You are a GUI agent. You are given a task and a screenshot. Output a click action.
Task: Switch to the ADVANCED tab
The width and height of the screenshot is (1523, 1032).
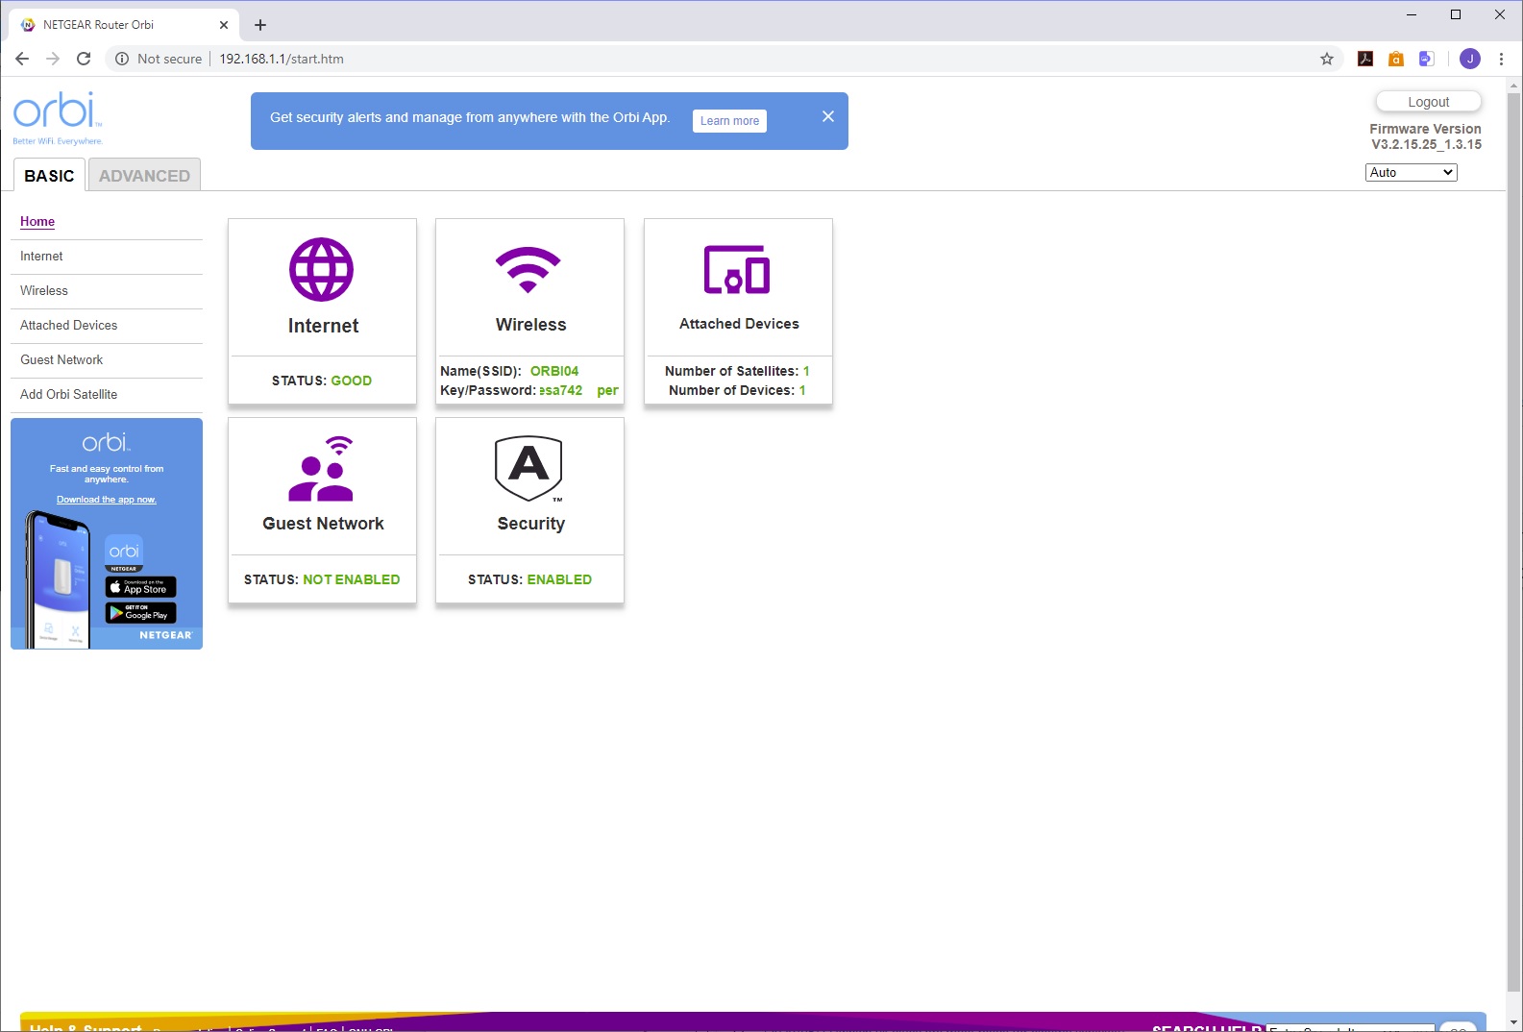pos(144,176)
